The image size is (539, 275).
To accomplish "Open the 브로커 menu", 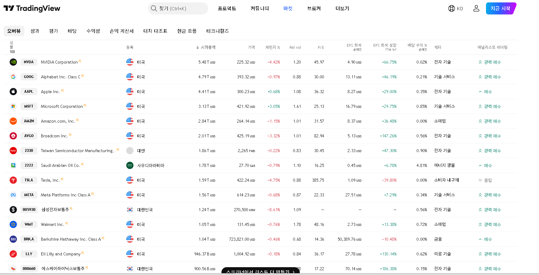I will pyautogui.click(x=314, y=8).
